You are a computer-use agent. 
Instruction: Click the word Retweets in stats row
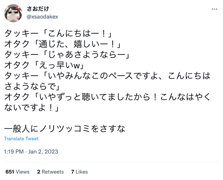point(53,172)
